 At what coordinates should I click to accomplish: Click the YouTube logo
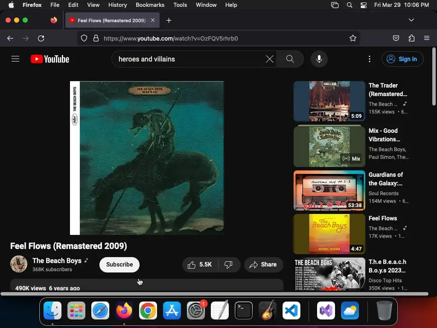(x=50, y=59)
